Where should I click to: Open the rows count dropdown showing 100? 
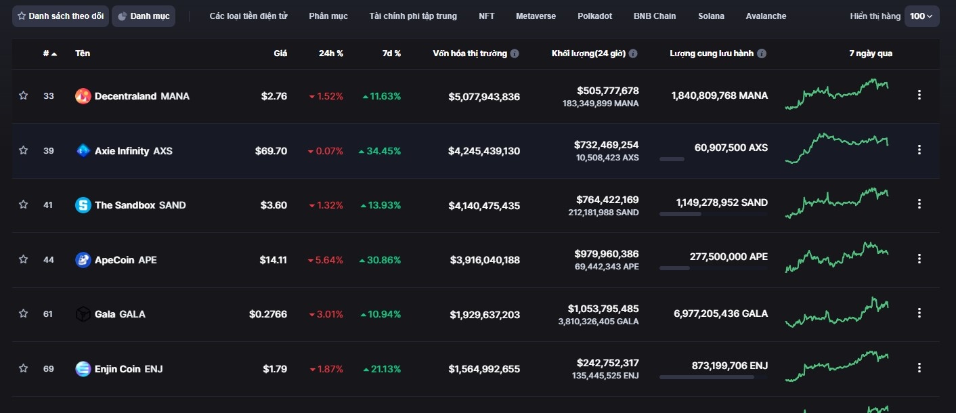[x=921, y=16]
